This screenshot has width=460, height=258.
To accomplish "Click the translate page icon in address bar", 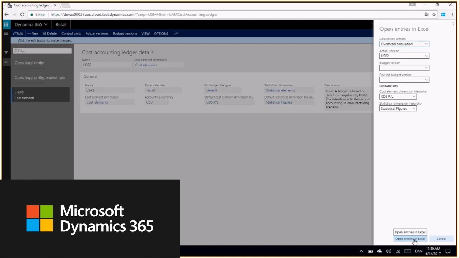I will pos(427,14).
